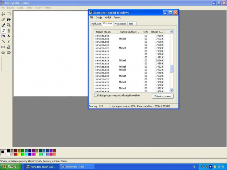
Task: Click the process list scrollbar thumb
Action: (171, 69)
